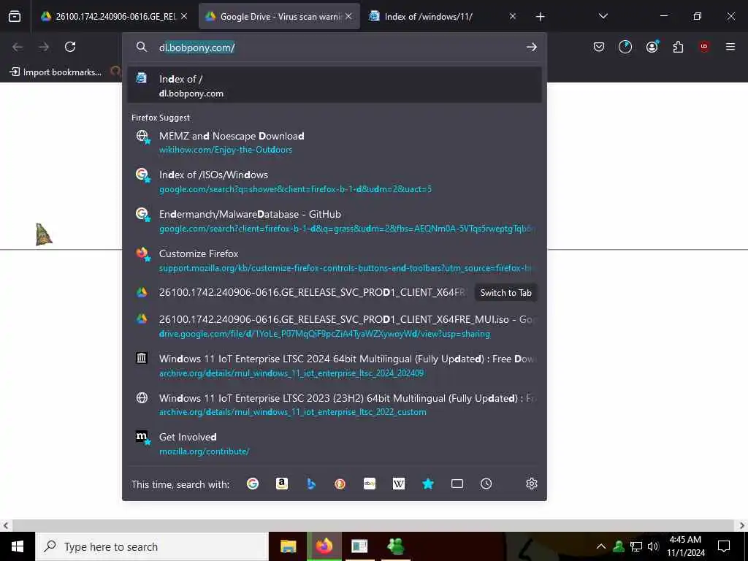Open a new tab with plus button

tap(540, 17)
